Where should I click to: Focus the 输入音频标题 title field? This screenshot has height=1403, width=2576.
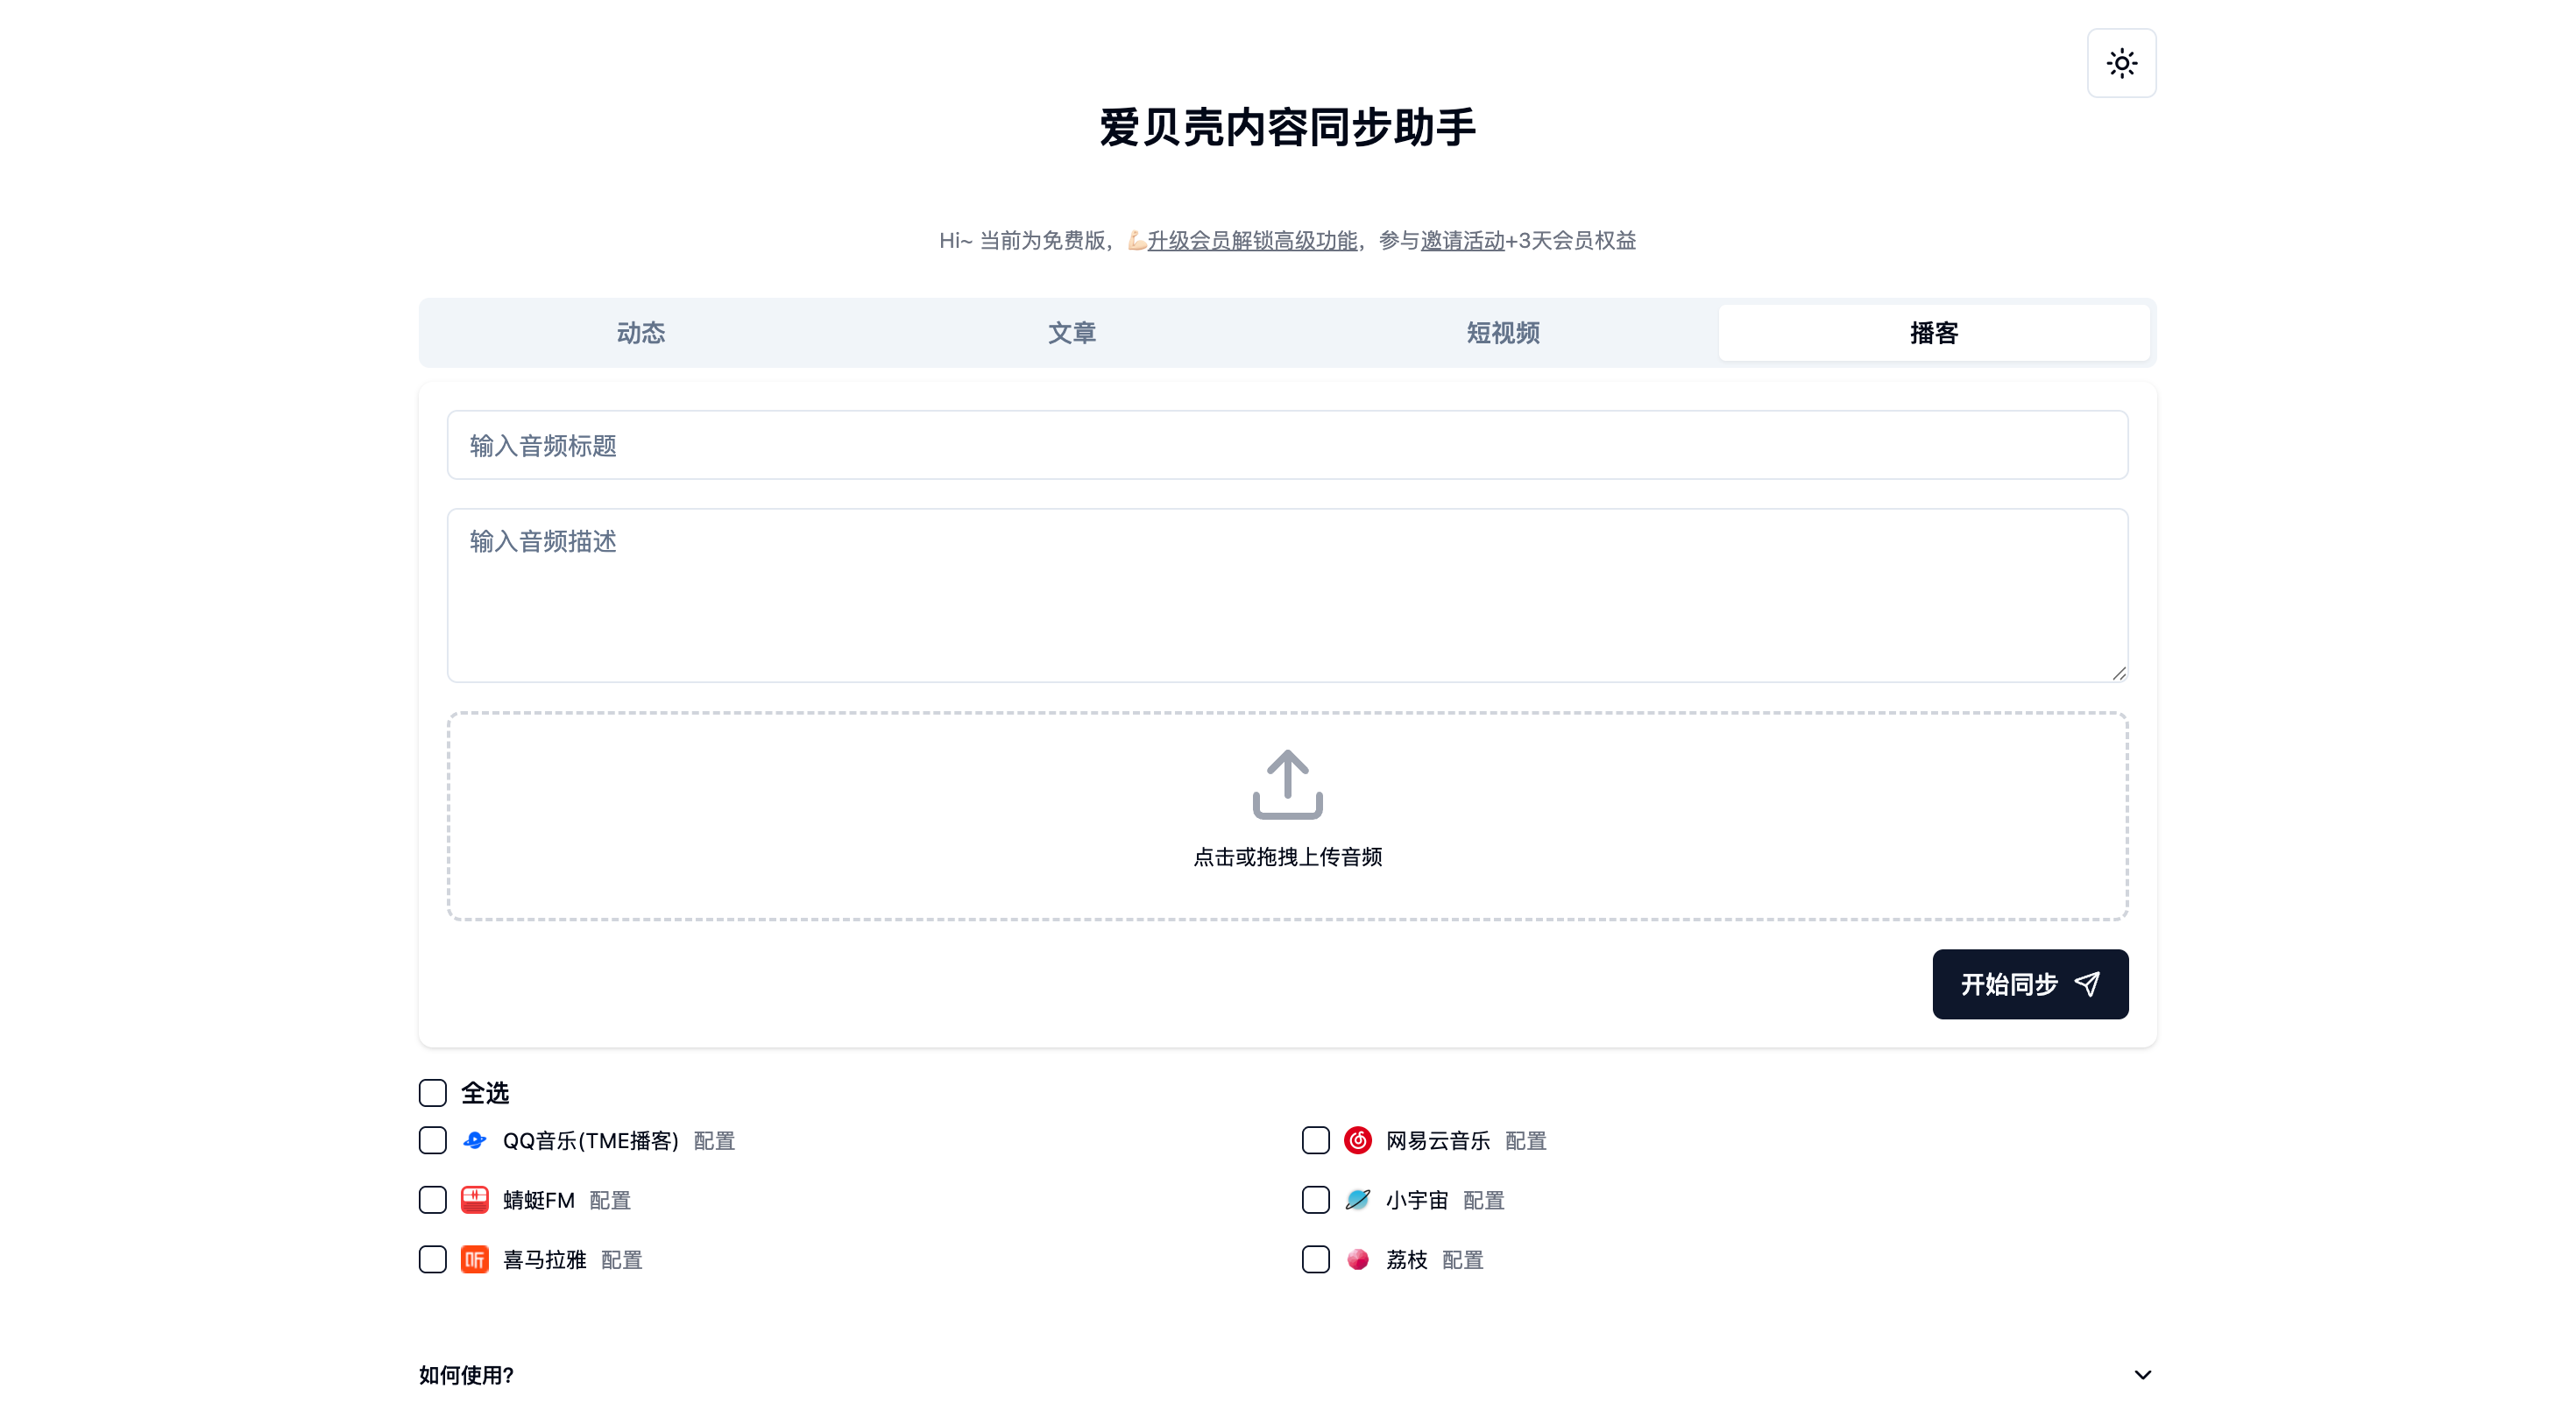pos(1287,445)
